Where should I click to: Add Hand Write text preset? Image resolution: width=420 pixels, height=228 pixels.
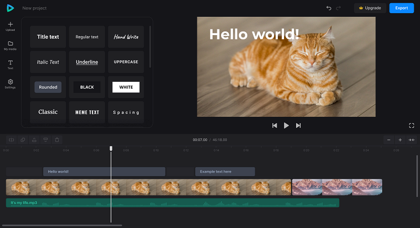126,37
